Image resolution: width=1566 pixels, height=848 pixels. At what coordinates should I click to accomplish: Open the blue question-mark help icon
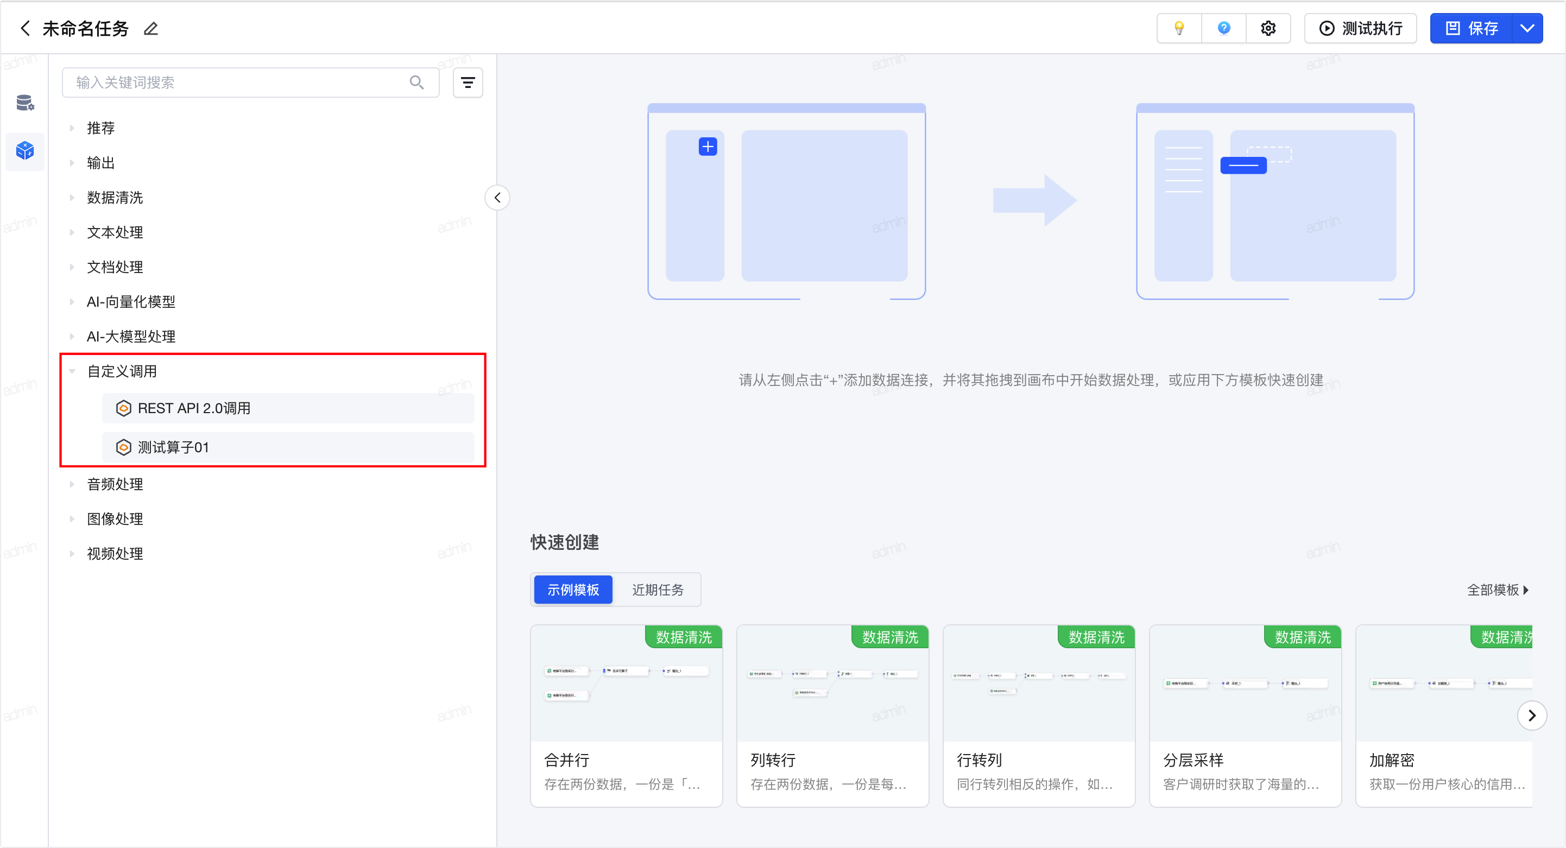[x=1224, y=29]
